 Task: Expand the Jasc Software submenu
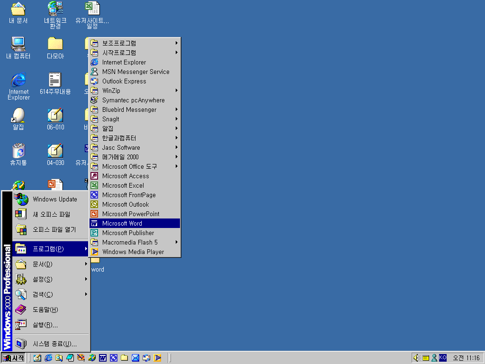click(135, 148)
